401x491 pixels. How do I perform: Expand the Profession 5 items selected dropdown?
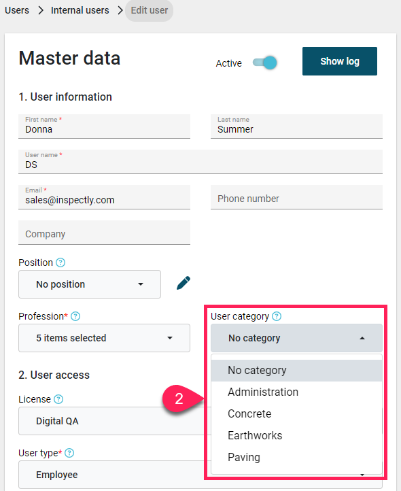[x=104, y=338]
